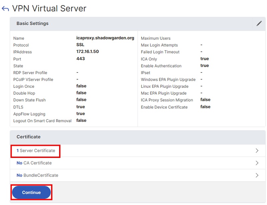Open the No CA Certificate link
This screenshot has height=205, width=267.
pos(34,163)
